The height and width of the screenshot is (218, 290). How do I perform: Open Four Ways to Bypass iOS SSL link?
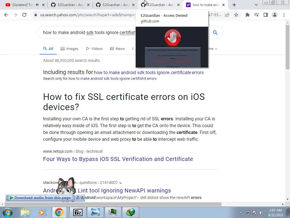click(x=118, y=159)
